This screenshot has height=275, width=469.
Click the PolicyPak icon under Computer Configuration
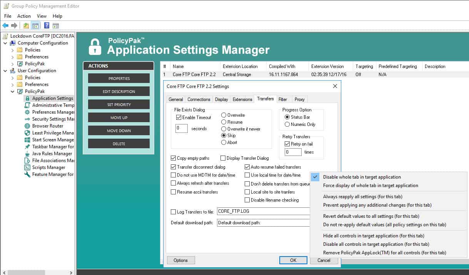click(20, 64)
